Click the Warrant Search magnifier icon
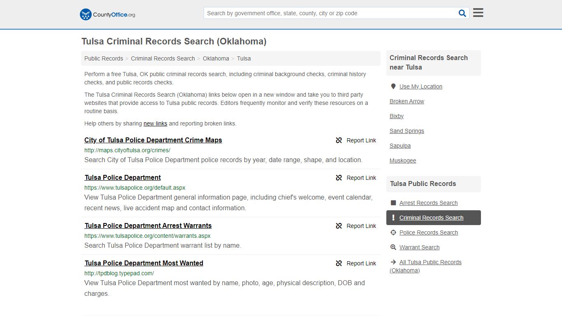The image size is (562, 316). pos(393,247)
